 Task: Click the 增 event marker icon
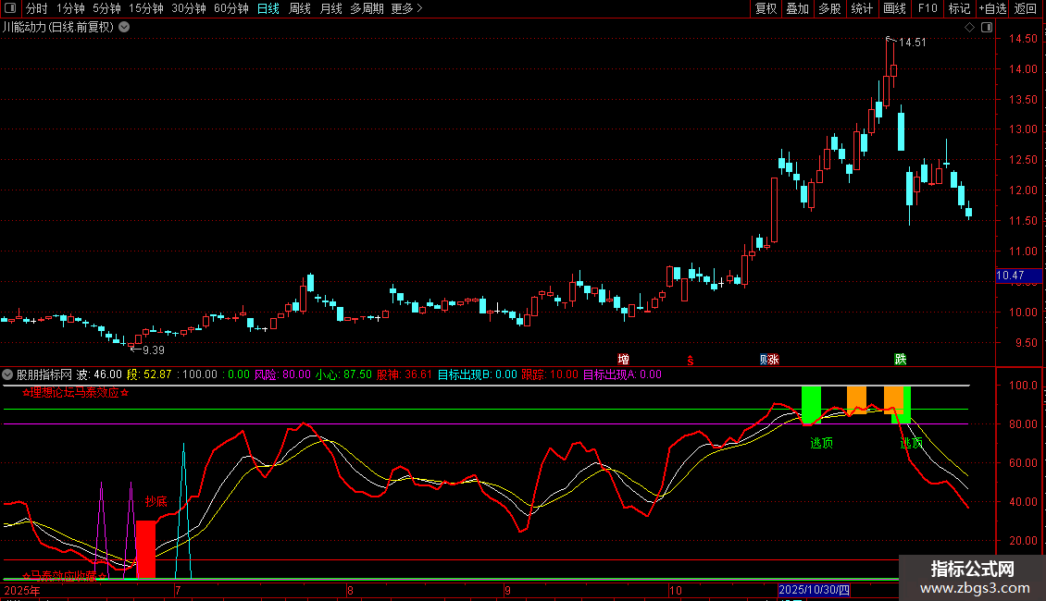coord(624,359)
